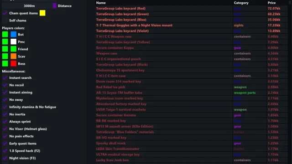292x164 pixels.
Task: Toggle Instant search option
Action: click(5, 78)
